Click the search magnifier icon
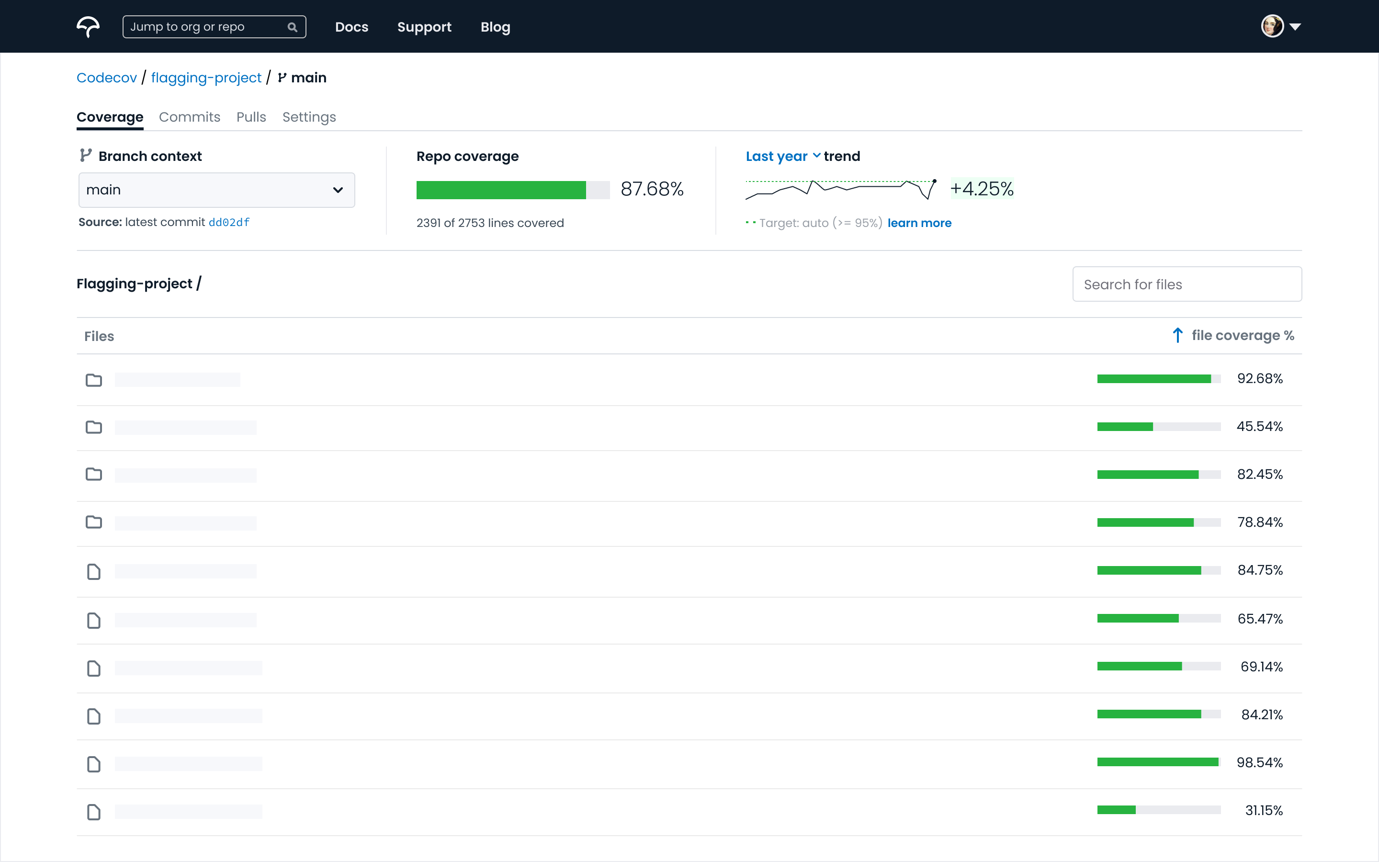 point(293,27)
